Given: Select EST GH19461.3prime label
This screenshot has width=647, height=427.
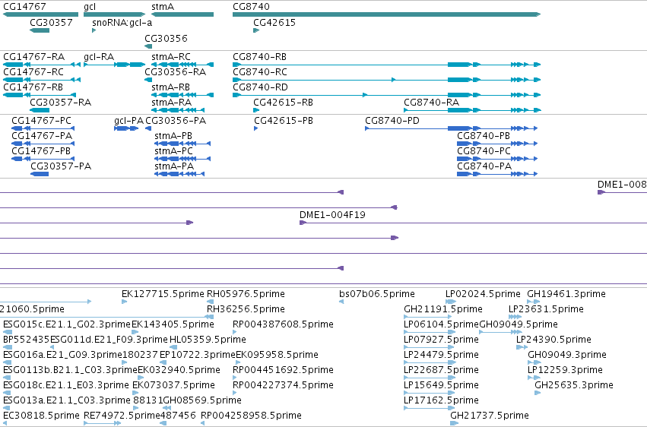Looking at the screenshot, I should [x=566, y=294].
